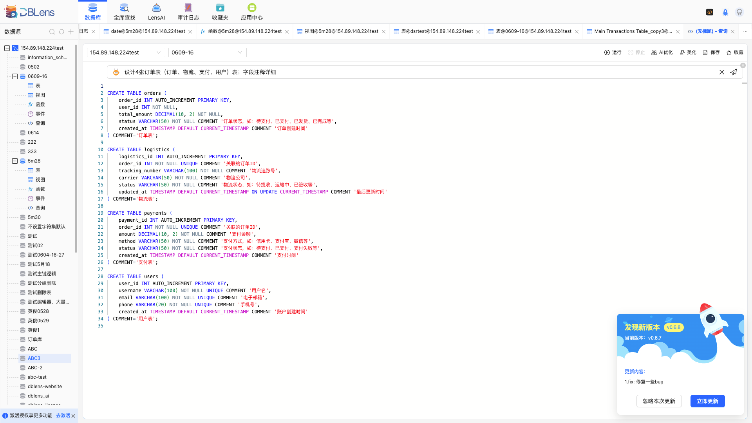
Task: Click the save query icon
Action: [x=705, y=52]
